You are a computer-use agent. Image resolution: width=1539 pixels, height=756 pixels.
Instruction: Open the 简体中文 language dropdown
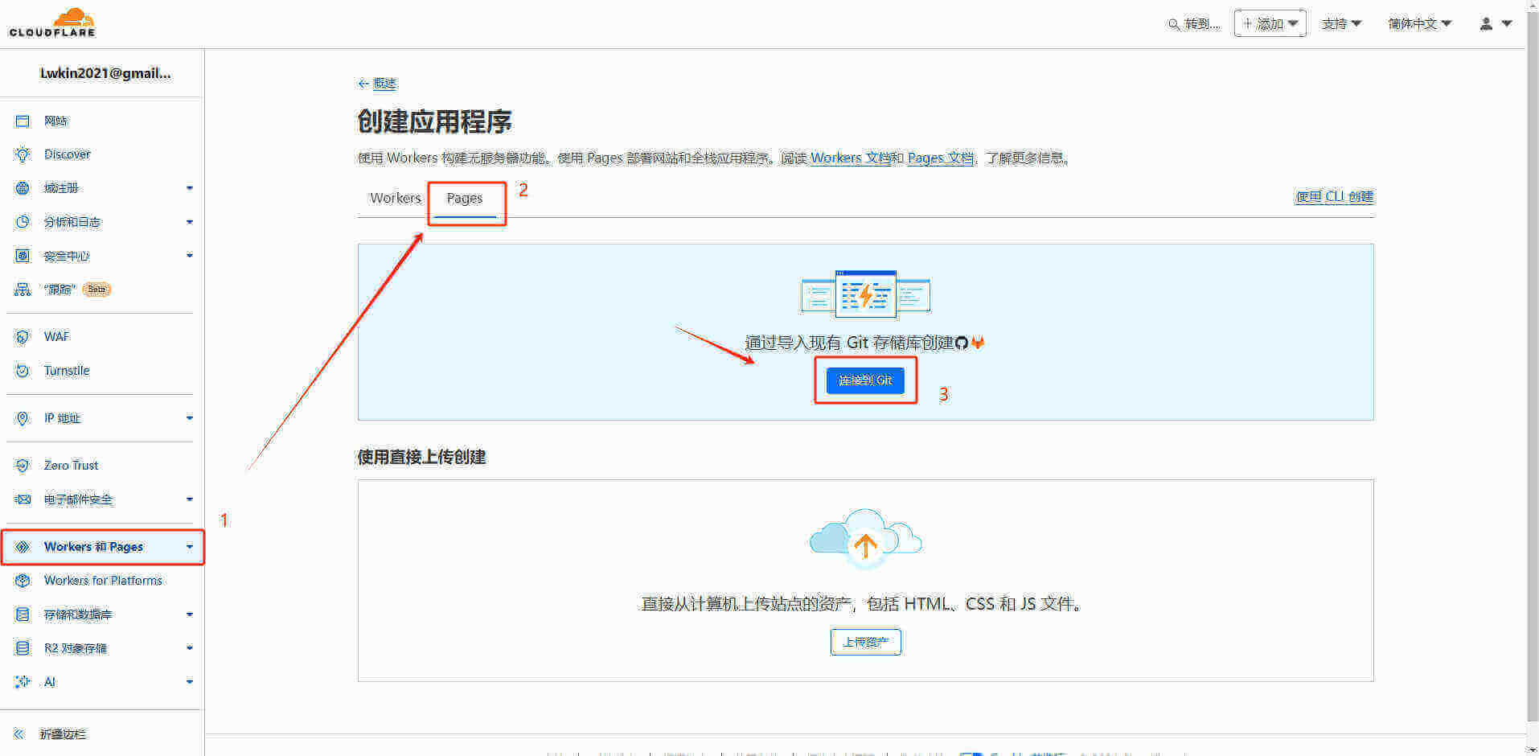(1419, 24)
